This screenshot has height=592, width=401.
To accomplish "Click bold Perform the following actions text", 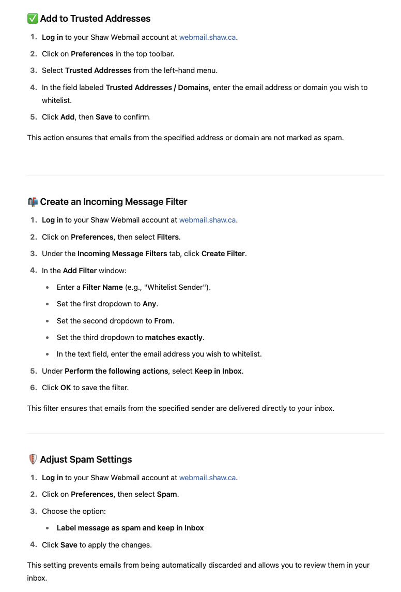I will (116, 371).
